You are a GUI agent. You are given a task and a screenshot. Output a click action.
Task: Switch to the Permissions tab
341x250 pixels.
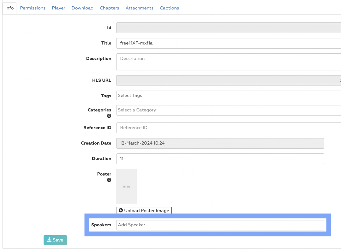coord(33,8)
